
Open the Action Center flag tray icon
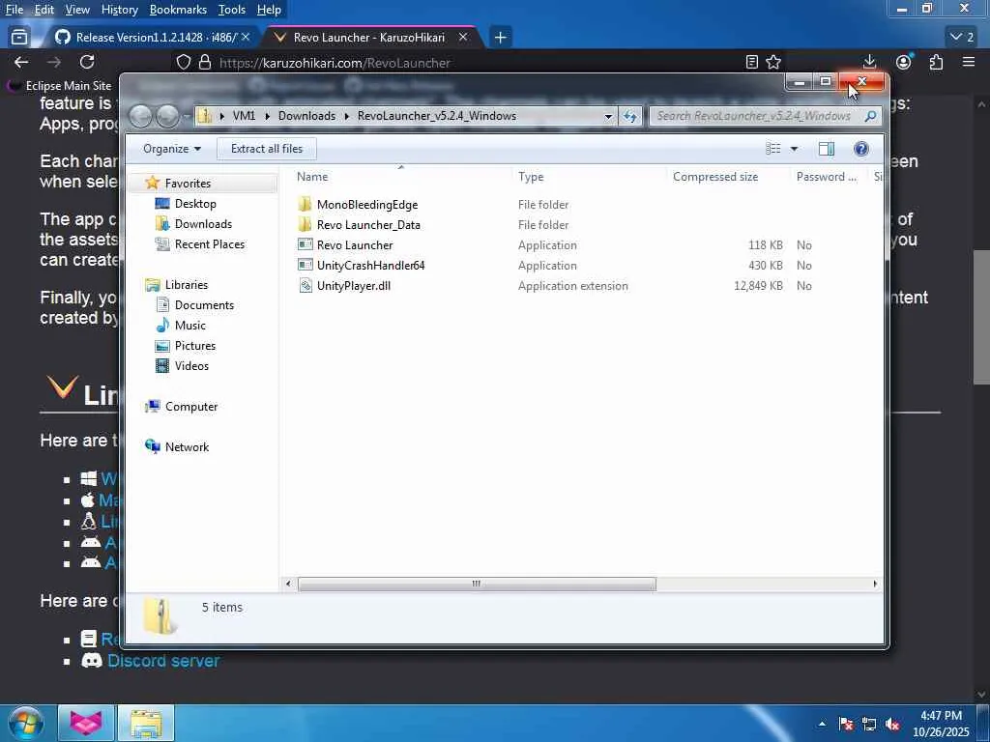coord(846,725)
